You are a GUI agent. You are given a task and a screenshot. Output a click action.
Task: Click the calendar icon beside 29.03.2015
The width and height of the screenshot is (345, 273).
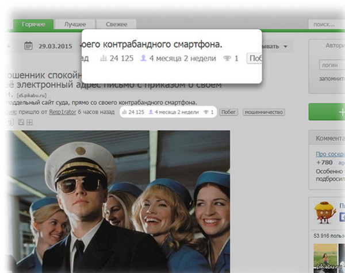(x=28, y=46)
